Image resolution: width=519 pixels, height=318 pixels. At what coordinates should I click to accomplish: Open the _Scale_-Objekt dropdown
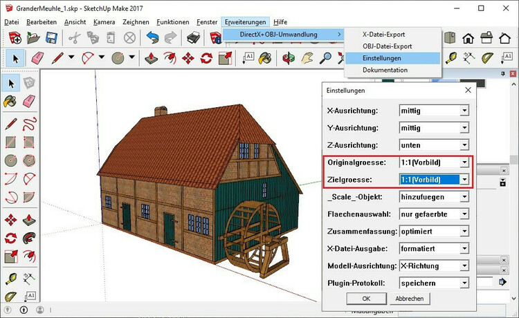click(464, 197)
